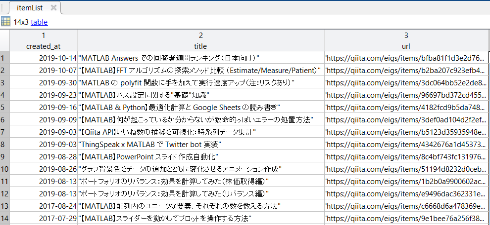Click the date cell 2019-10-14
490x225 pixels.
pos(44,58)
